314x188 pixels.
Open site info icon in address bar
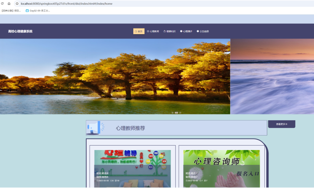pyautogui.click(x=17, y=4)
